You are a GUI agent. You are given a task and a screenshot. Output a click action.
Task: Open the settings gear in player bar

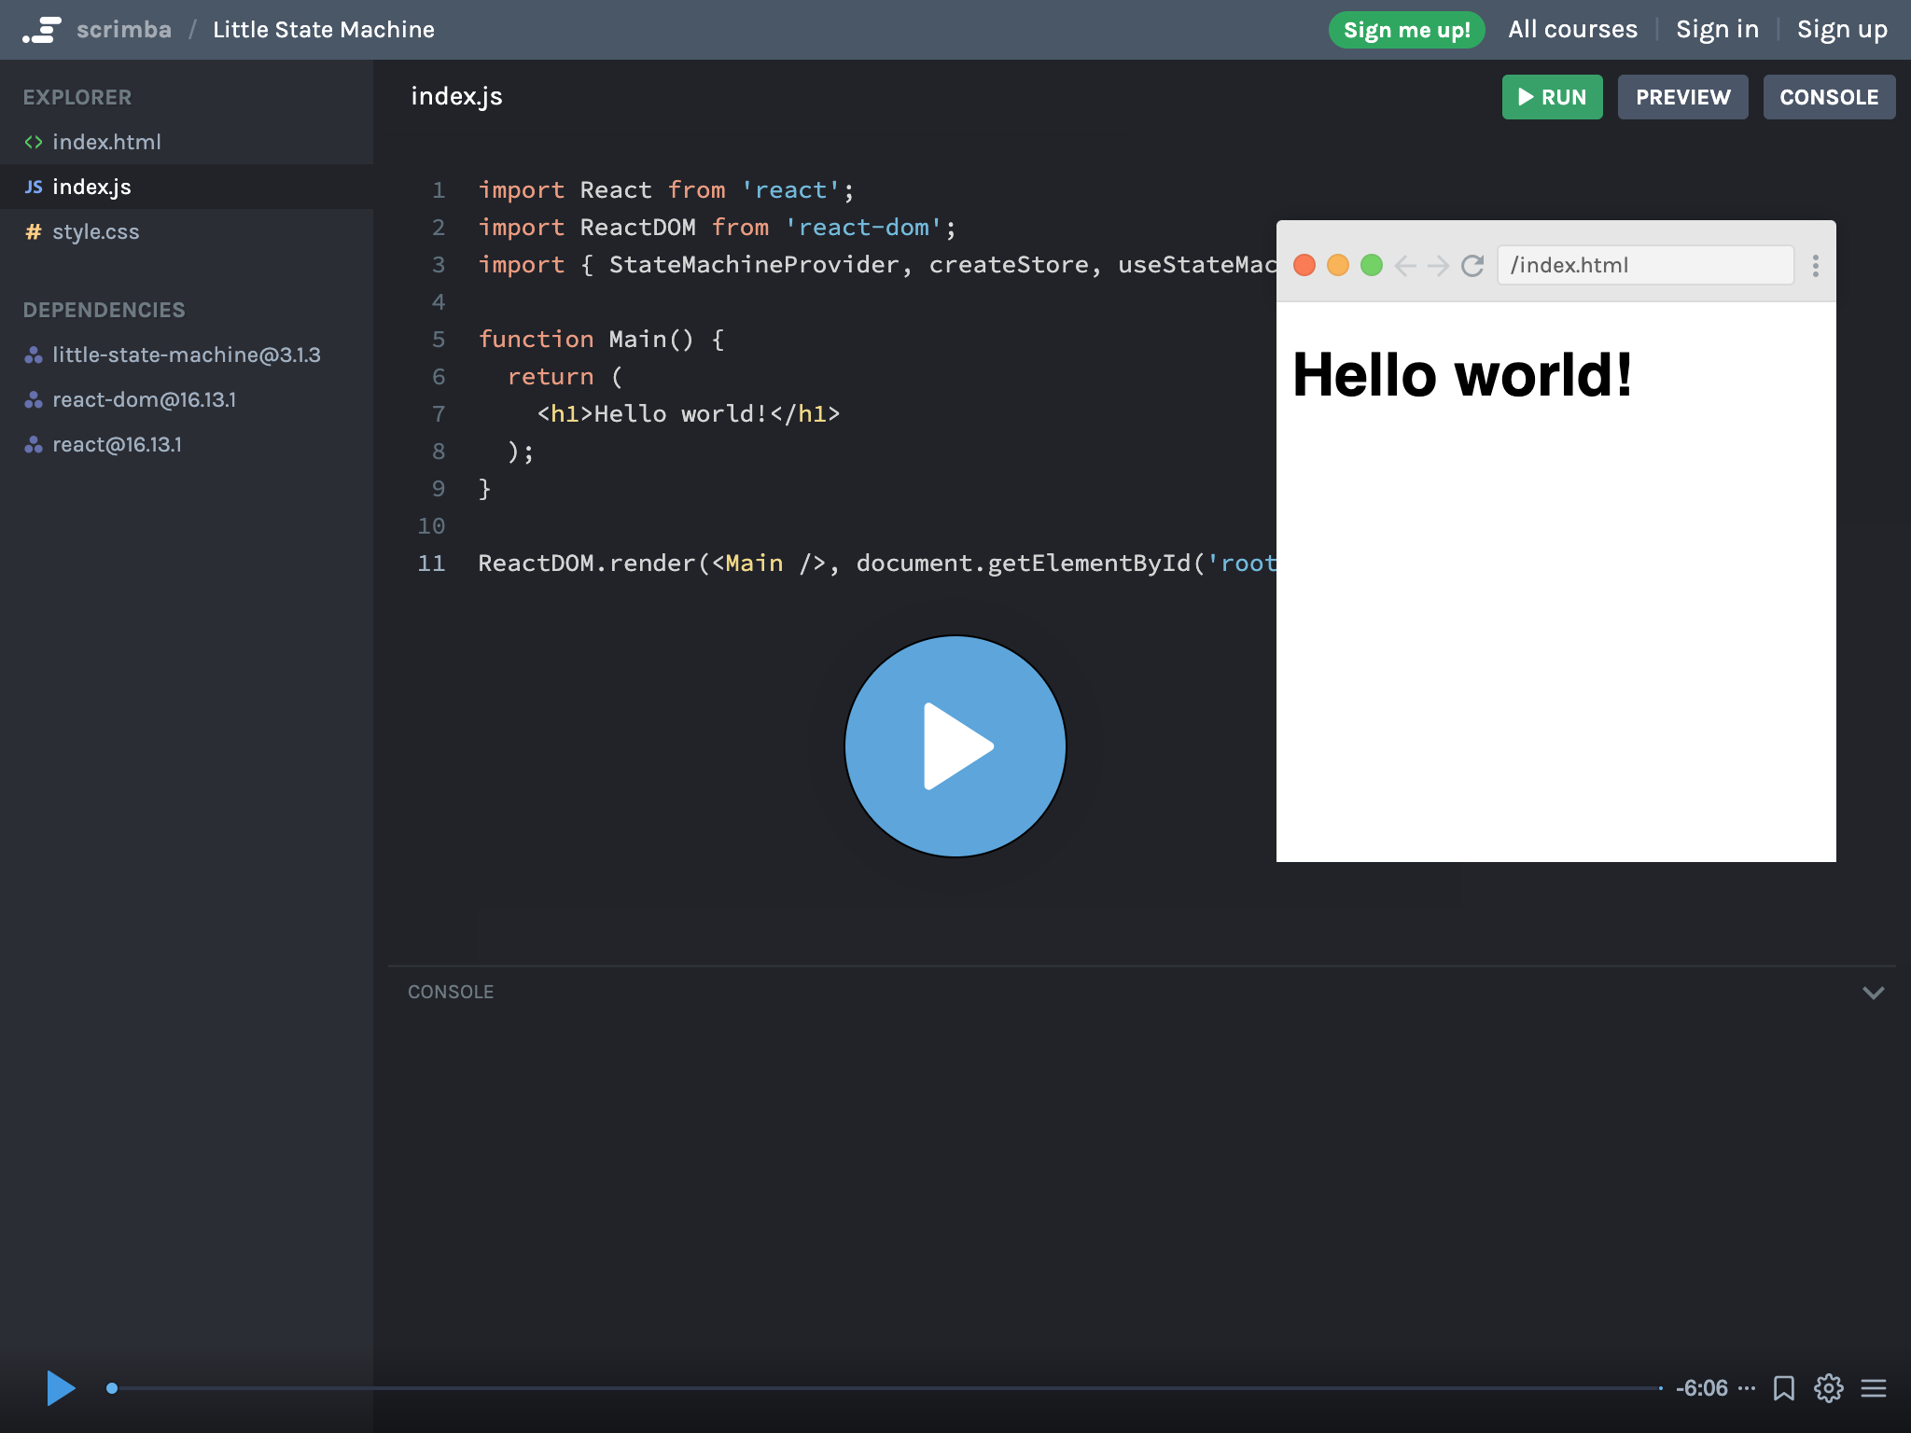(x=1828, y=1388)
